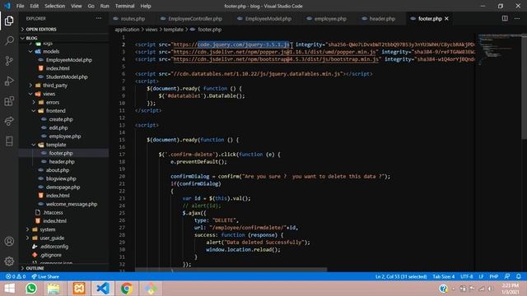
Task: Open XAMPP from the taskbar
Action: 79,289
